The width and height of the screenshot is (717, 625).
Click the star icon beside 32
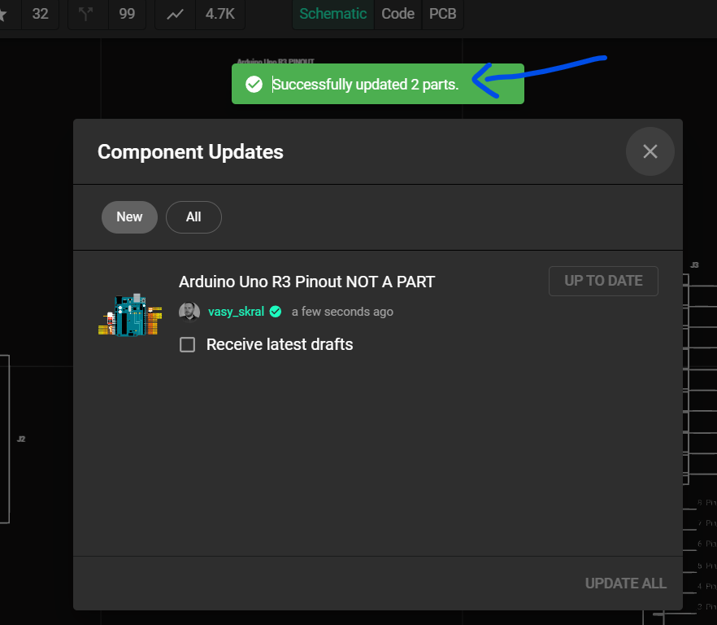pyautogui.click(x=2, y=14)
